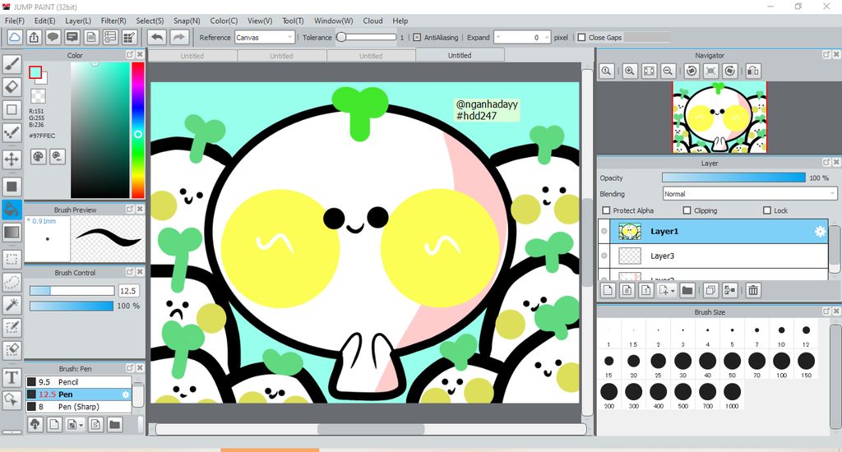842x452 pixels.
Task: Open Pen brush settings gear
Action: click(x=126, y=394)
